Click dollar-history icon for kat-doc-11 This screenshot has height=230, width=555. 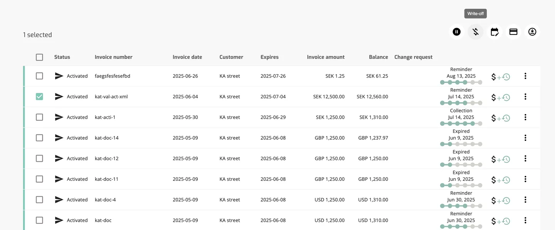click(501, 180)
